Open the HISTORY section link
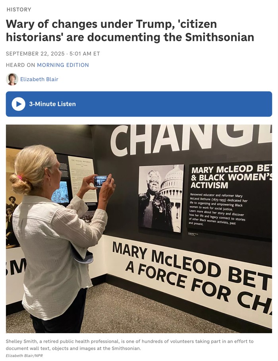Viewport: 278px width, 361px height. coord(19,10)
